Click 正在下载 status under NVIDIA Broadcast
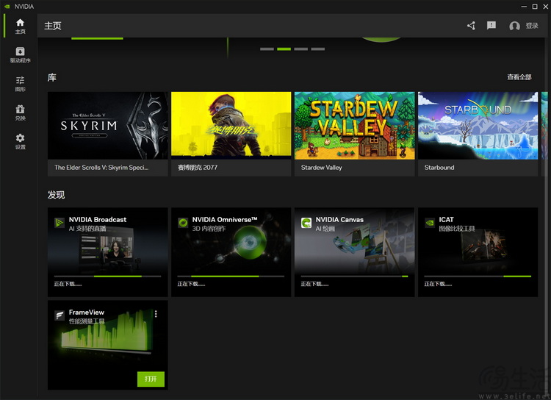The width and height of the screenshot is (551, 400). [68, 284]
